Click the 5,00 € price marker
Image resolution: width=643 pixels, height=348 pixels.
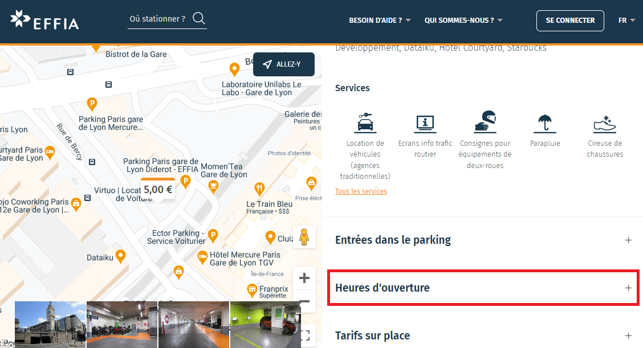[158, 189]
